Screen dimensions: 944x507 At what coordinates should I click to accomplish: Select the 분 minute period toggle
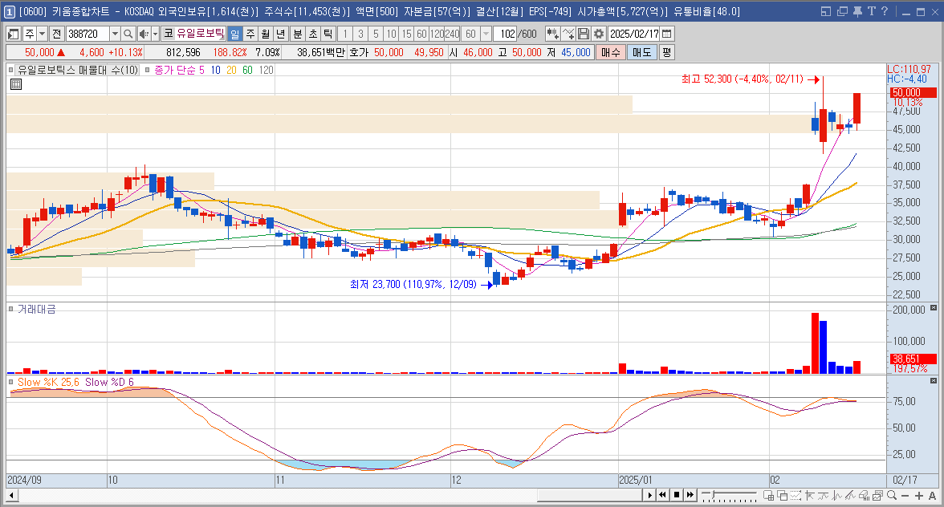297,34
